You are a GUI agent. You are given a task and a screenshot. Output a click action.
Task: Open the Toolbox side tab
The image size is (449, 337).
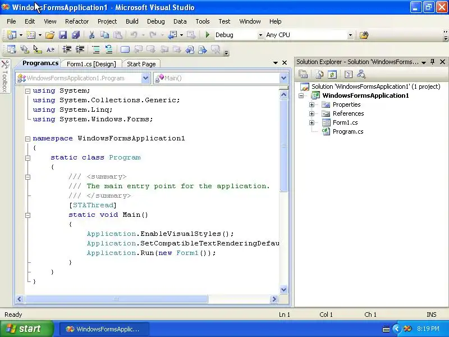pyautogui.click(x=5, y=76)
